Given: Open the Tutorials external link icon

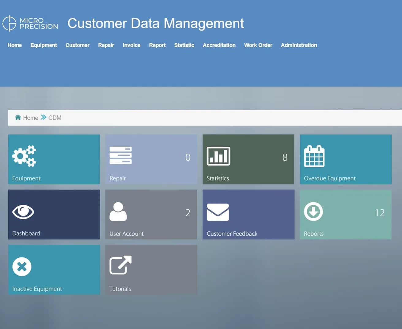Looking at the screenshot, I should (x=121, y=265).
